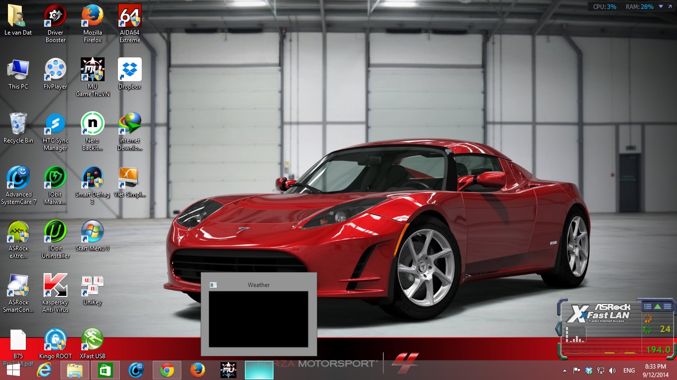Open the network connection tray icon
This screenshot has width=677, height=380.
pos(601,371)
